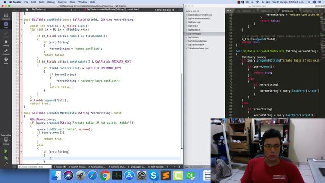Open Debug mode in Qt Creator sidebar
The image size is (325, 183).
pyautogui.click(x=6, y=43)
